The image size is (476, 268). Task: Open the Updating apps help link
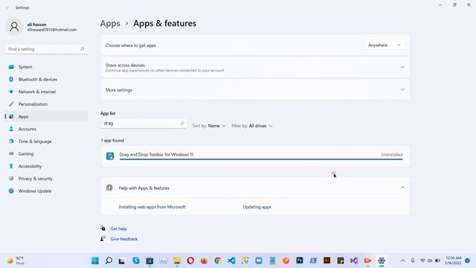257,207
